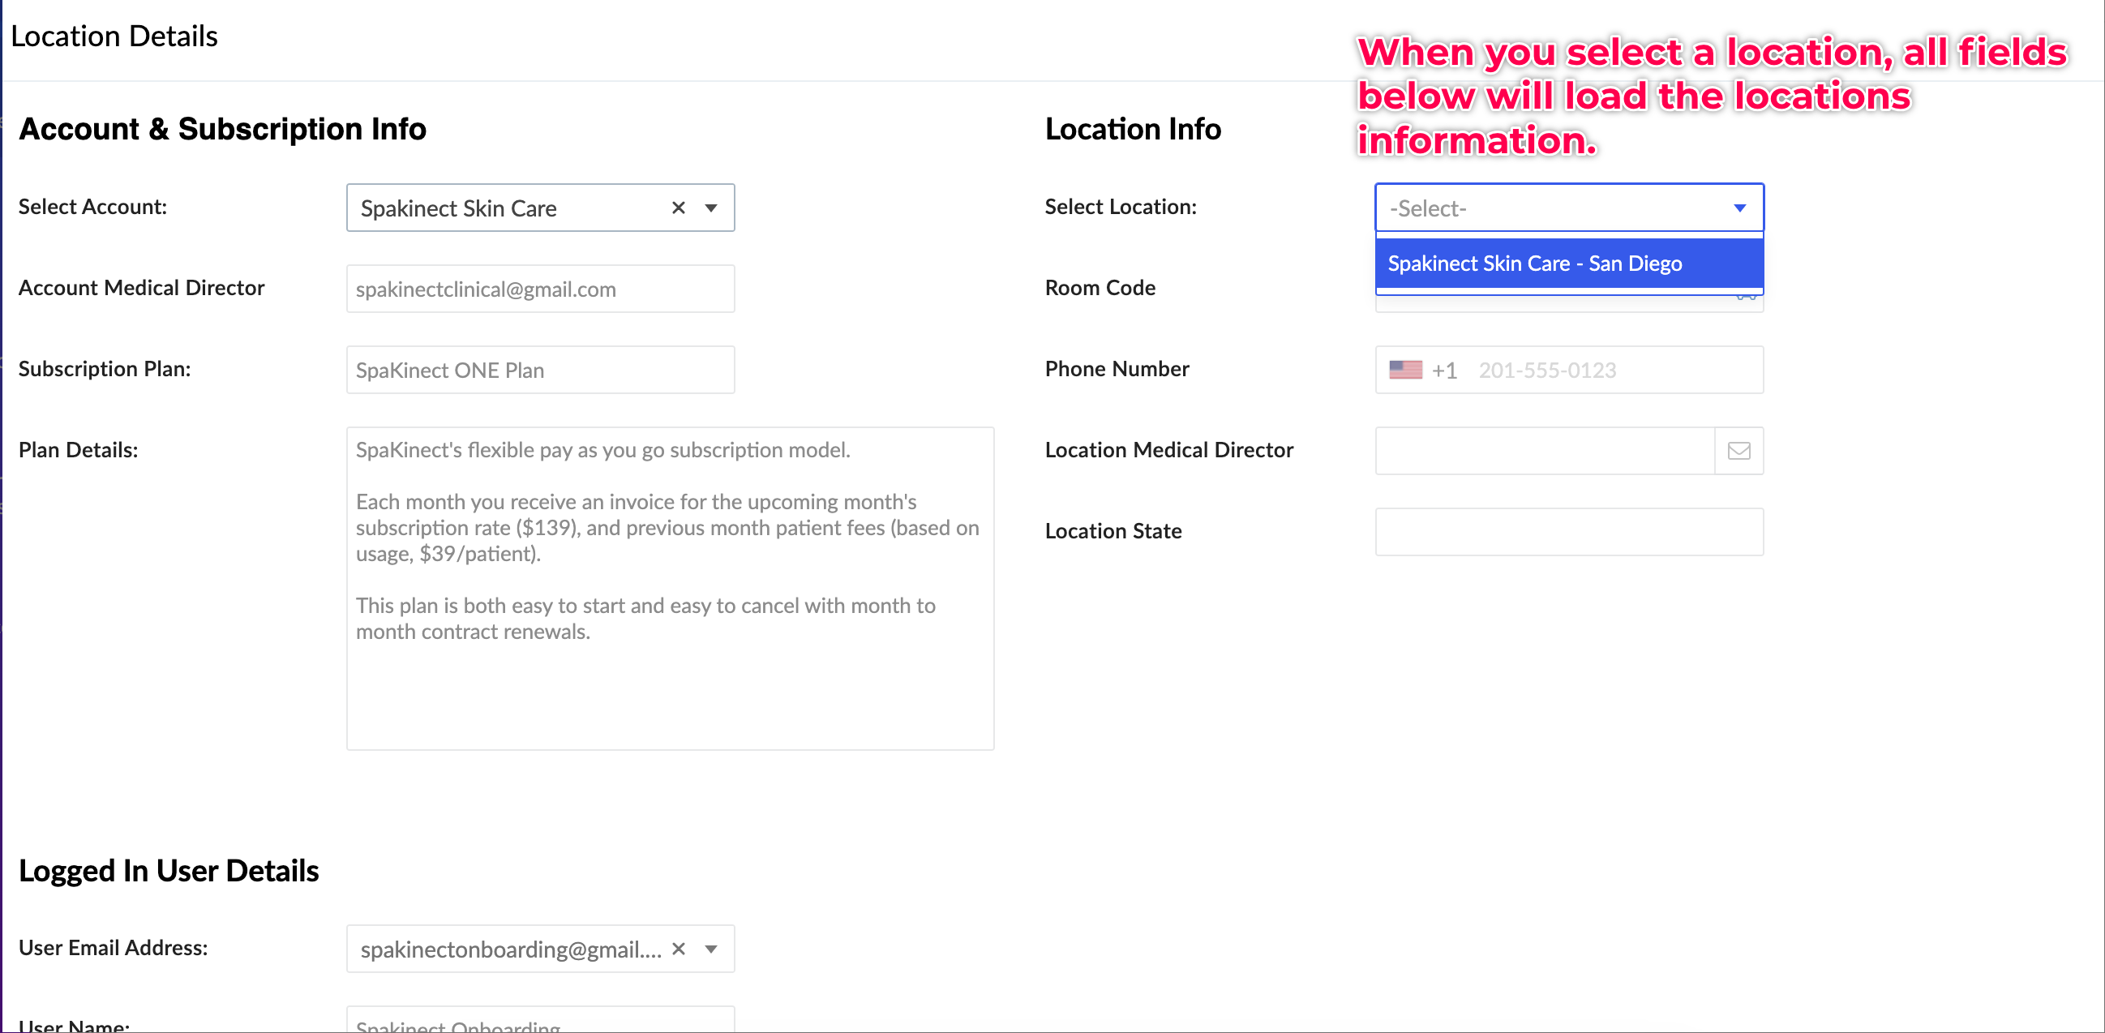The image size is (2105, 1033).
Task: Click the 'Phone Number' label
Action: pyautogui.click(x=1117, y=369)
